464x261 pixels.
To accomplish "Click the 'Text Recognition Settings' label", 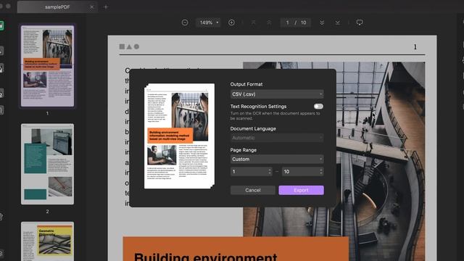I will [258, 107].
